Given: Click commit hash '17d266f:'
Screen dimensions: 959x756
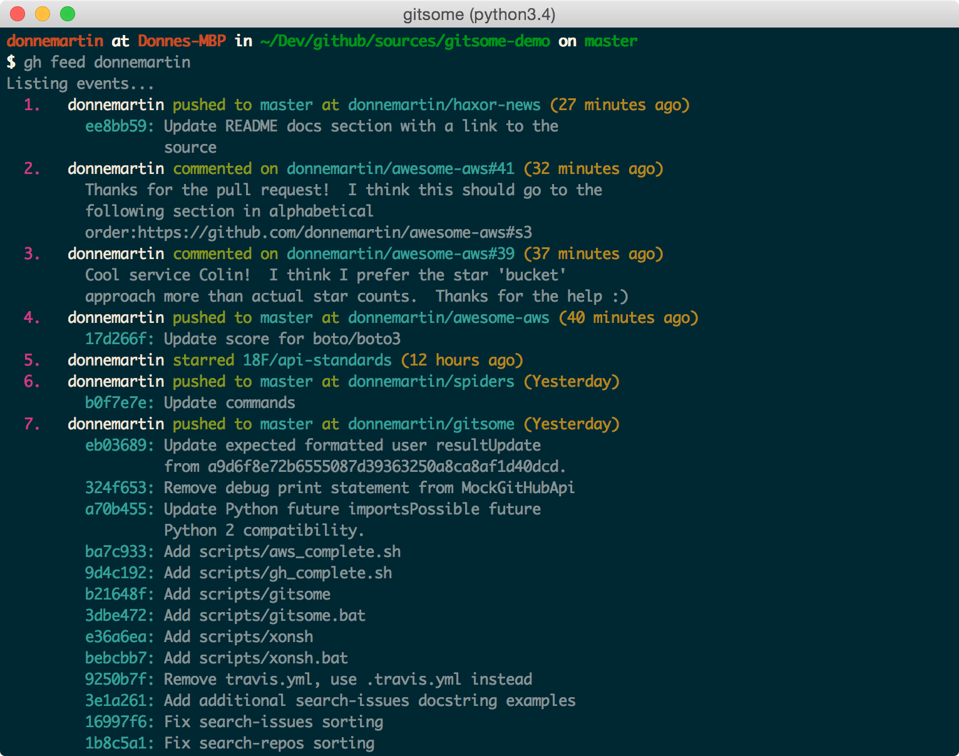Looking at the screenshot, I should click(120, 339).
